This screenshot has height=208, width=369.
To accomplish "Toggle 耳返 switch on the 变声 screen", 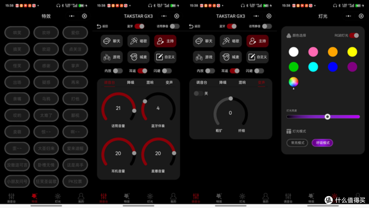I will (x=235, y=71).
